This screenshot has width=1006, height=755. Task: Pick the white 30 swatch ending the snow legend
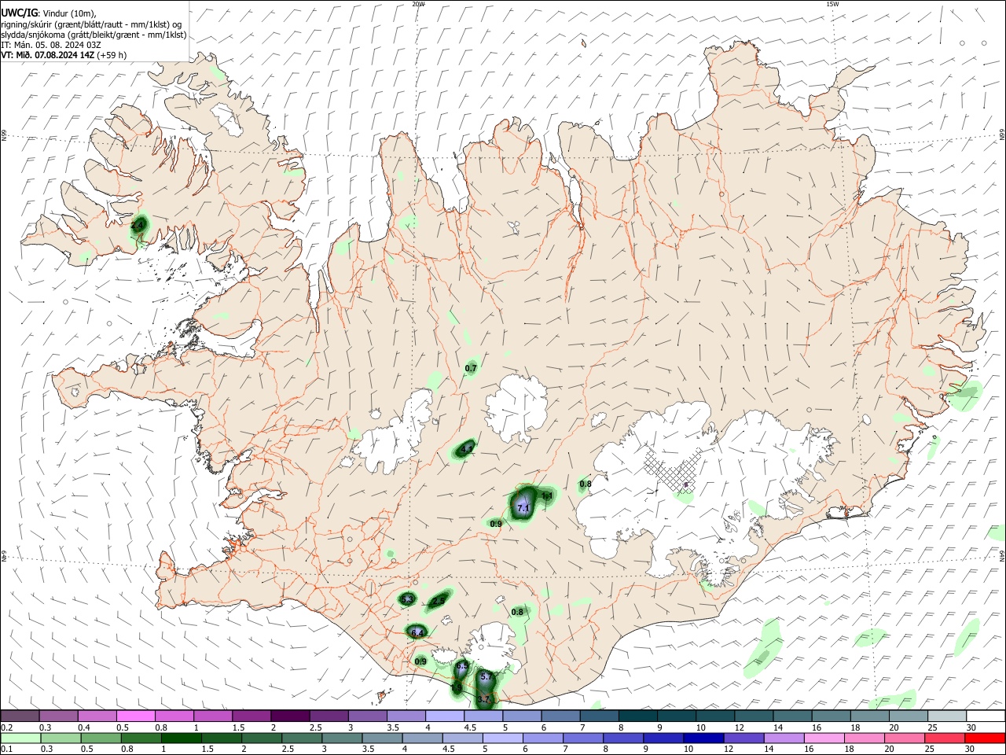(986, 716)
